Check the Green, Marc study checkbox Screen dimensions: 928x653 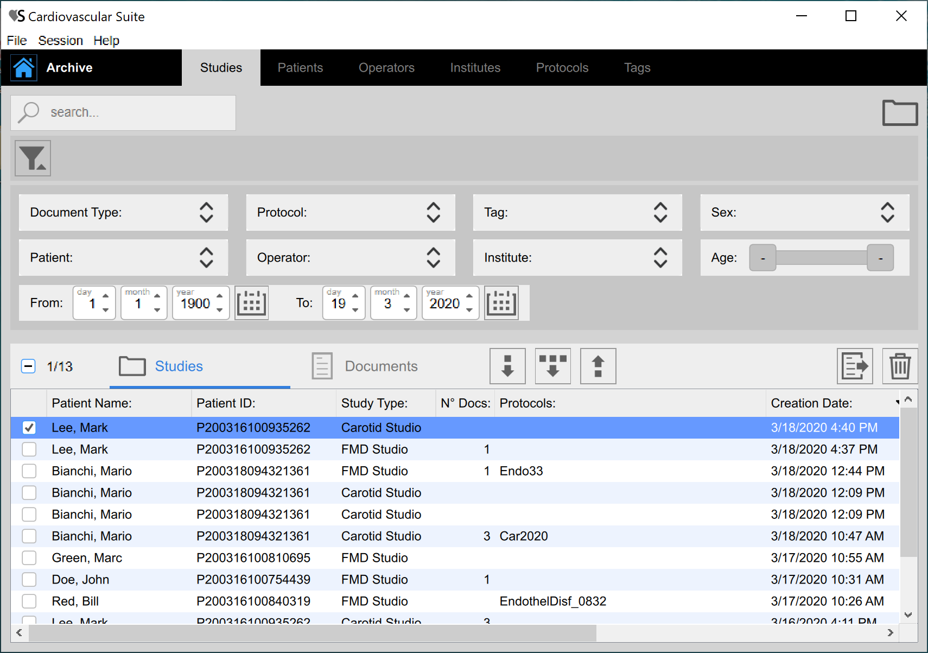coord(29,558)
